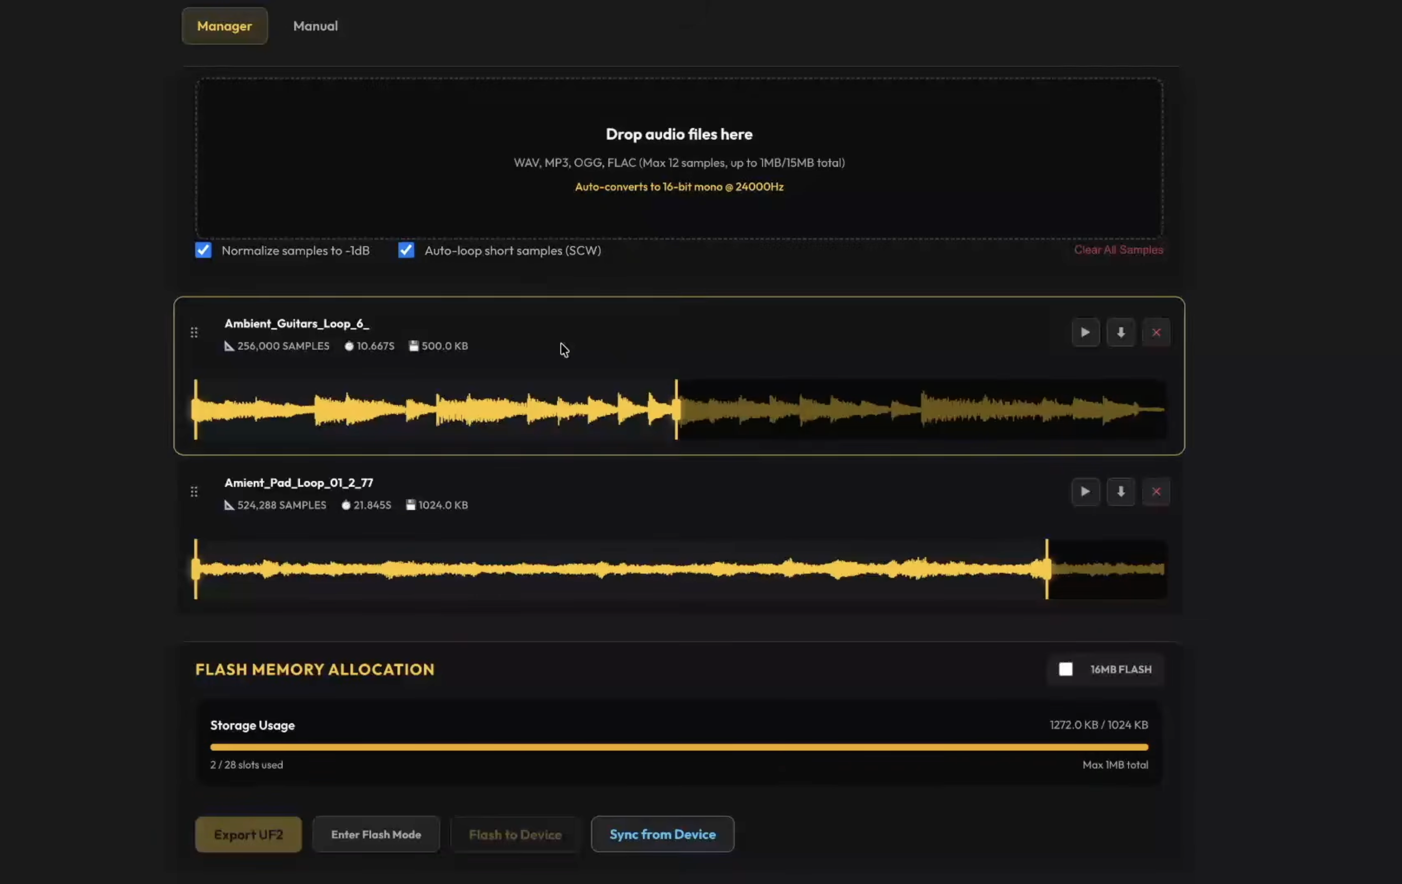Download the Ambient_Guitars_Loop_6_ sample
Image resolution: width=1402 pixels, height=884 pixels.
pyautogui.click(x=1120, y=333)
